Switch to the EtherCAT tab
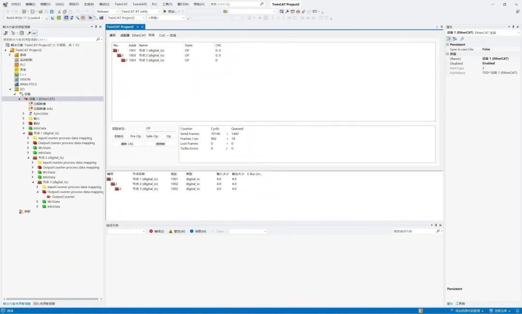 pos(139,35)
